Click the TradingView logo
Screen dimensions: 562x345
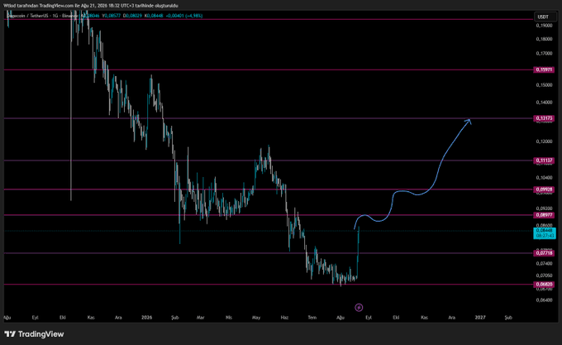[34, 334]
